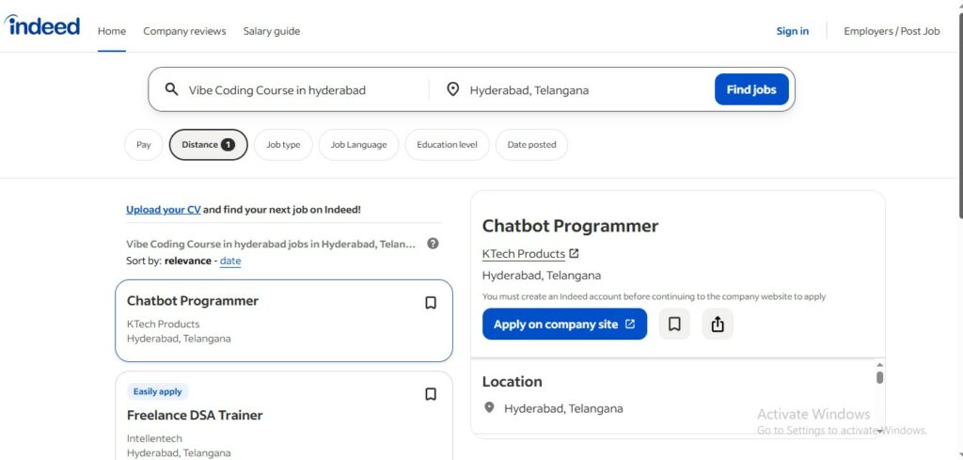Go to the Home tab
The image size is (963, 460).
[x=112, y=31]
